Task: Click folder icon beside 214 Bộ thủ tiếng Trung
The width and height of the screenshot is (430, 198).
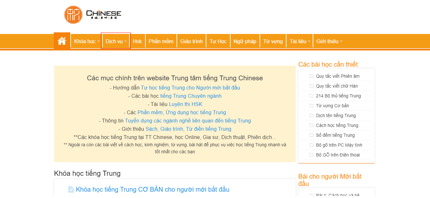Action: (311, 96)
